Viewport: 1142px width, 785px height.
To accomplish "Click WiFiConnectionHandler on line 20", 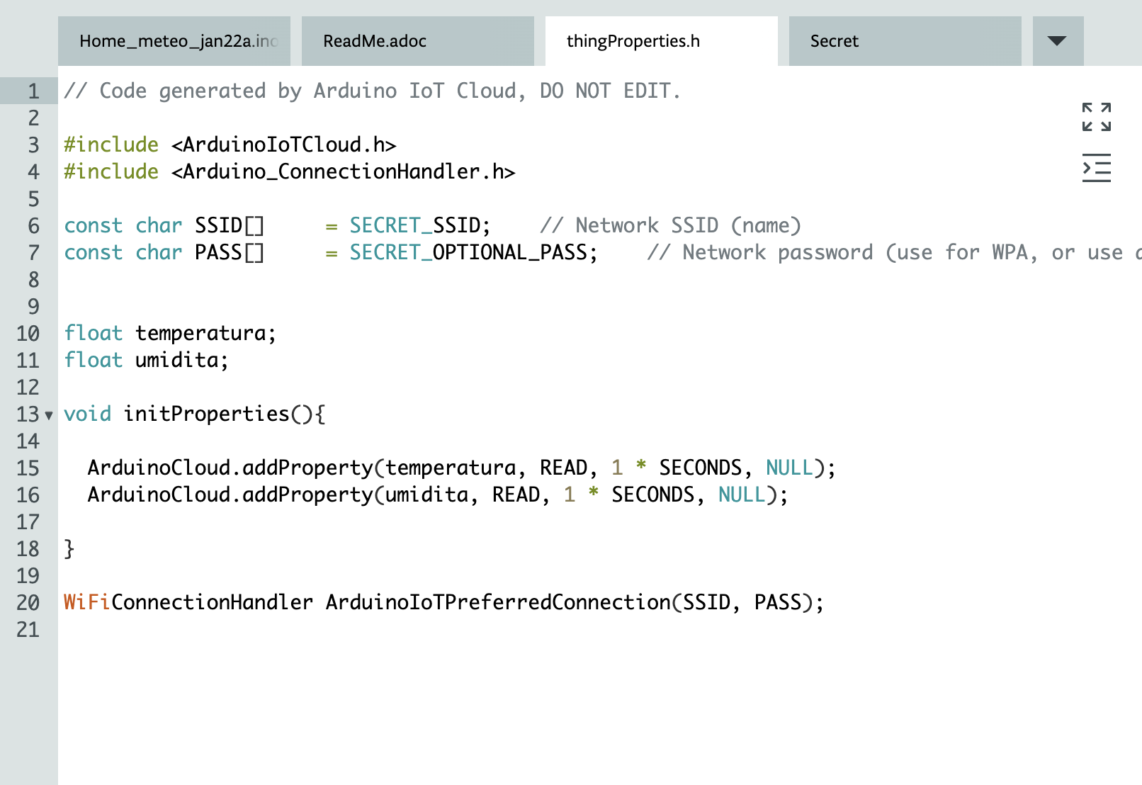I will tap(188, 602).
